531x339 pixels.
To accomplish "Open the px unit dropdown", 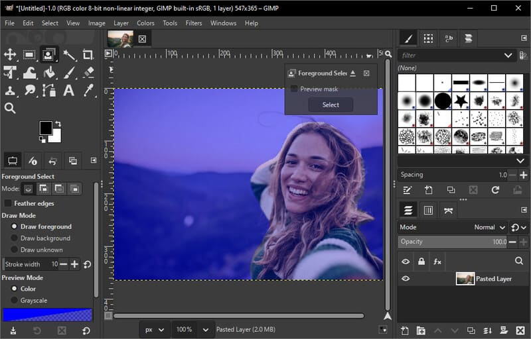I will [x=155, y=330].
